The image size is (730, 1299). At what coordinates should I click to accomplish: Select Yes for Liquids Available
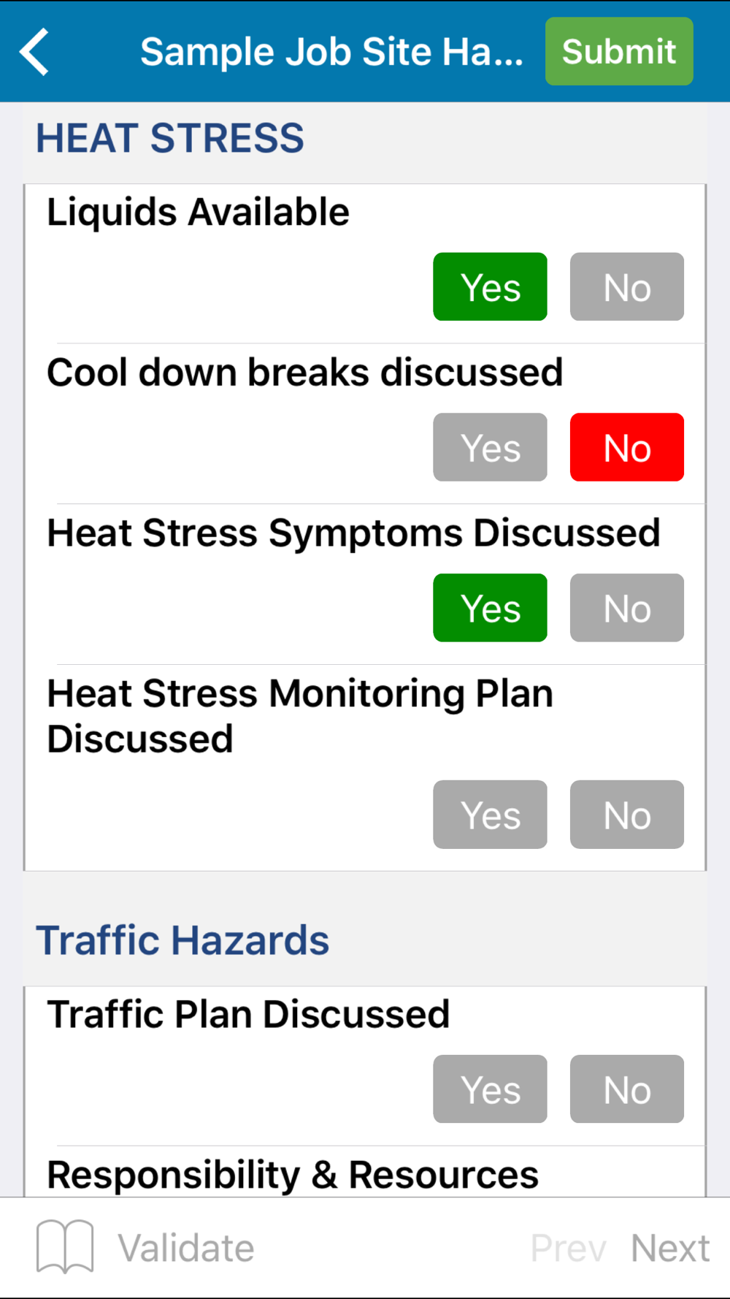(490, 287)
